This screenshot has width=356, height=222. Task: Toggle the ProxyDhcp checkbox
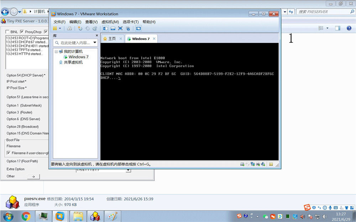(22, 32)
